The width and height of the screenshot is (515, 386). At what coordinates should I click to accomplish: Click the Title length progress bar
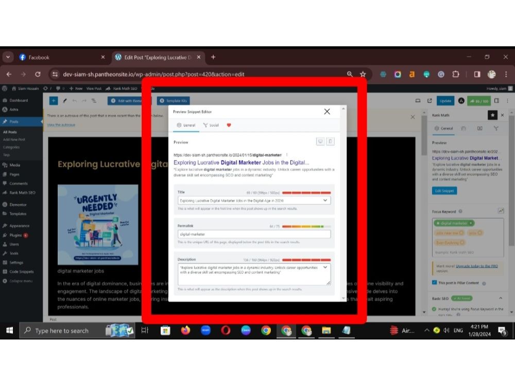click(306, 192)
